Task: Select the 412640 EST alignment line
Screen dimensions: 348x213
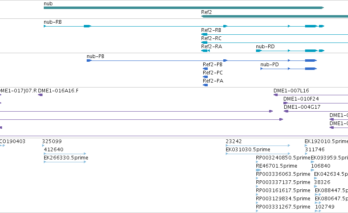Action: click(x=65, y=154)
